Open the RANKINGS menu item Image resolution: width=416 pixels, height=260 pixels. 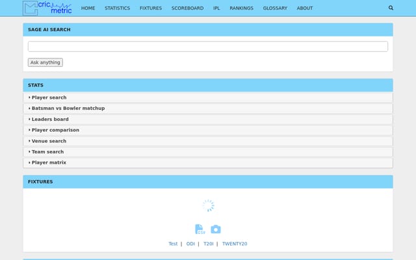coord(241,8)
